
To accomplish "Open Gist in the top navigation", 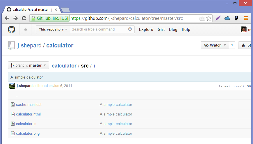I will [x=161, y=30].
